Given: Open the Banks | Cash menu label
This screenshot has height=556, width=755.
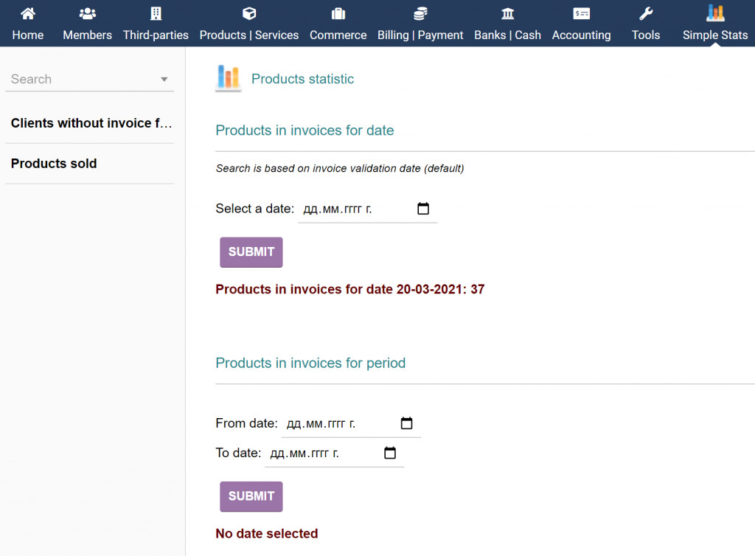Looking at the screenshot, I should (x=507, y=35).
